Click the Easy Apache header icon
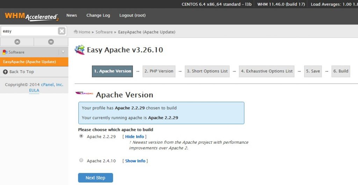 (80, 50)
